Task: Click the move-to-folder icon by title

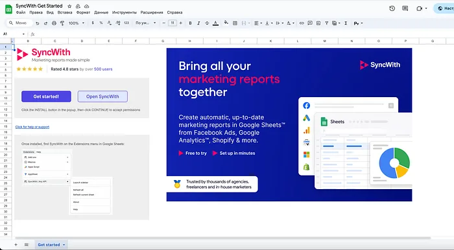Action: pyautogui.click(x=78, y=6)
